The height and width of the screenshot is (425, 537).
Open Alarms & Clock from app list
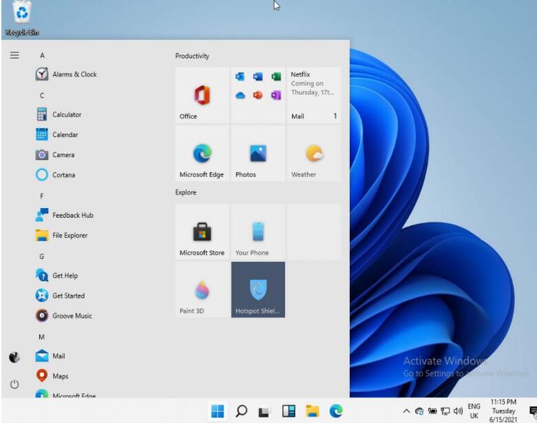tap(67, 74)
